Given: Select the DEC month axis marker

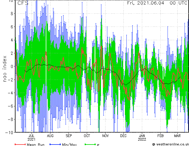Looking at the screenshot, I should pos(123,136).
